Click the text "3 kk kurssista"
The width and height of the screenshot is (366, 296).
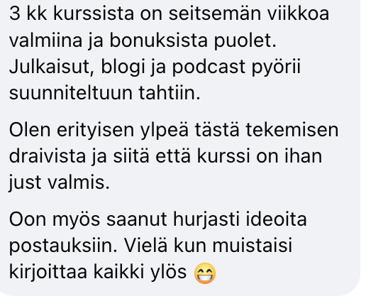(72, 13)
